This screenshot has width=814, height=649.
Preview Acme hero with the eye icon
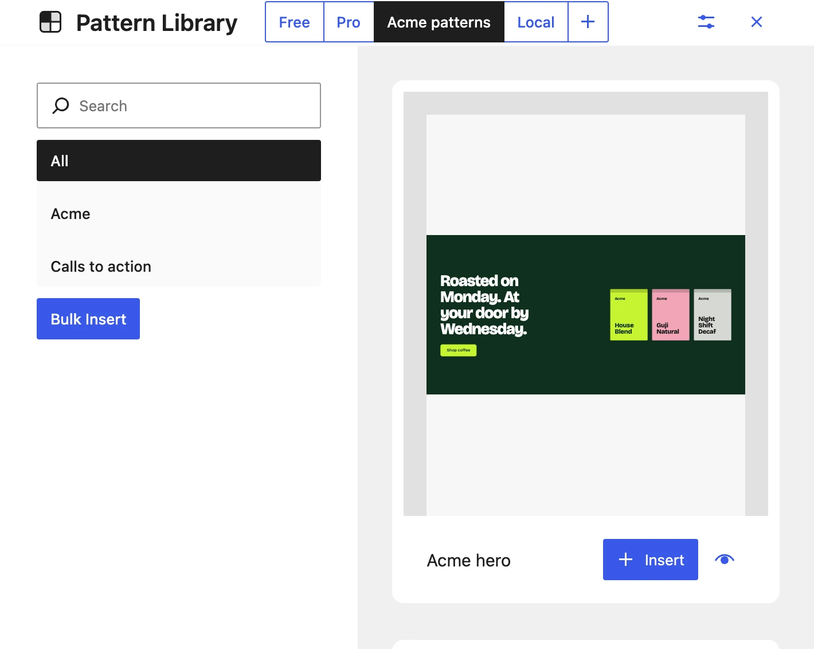(725, 560)
